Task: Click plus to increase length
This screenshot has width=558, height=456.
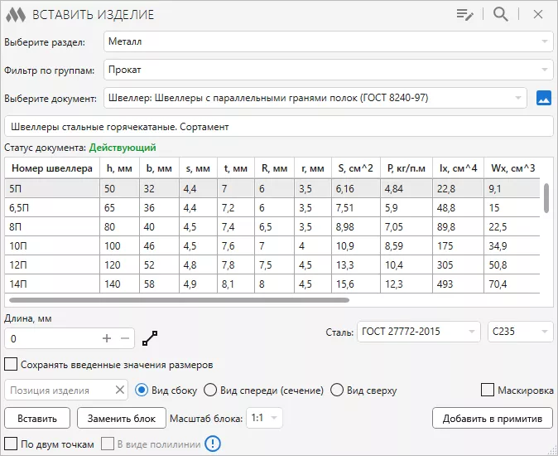Action: (x=107, y=338)
